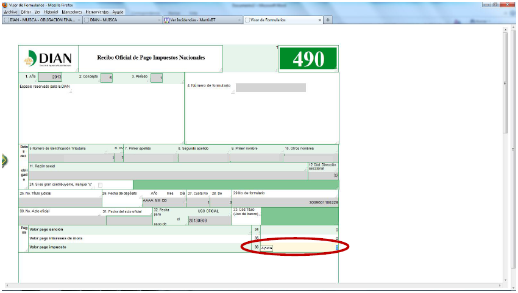This screenshot has height=293, width=518.
Task: Switch to Ver Incidencias - MantisBT tab
Action: coord(202,20)
